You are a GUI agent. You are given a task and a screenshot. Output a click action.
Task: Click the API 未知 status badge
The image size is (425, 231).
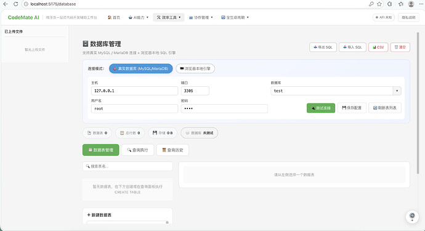pyautogui.click(x=384, y=17)
